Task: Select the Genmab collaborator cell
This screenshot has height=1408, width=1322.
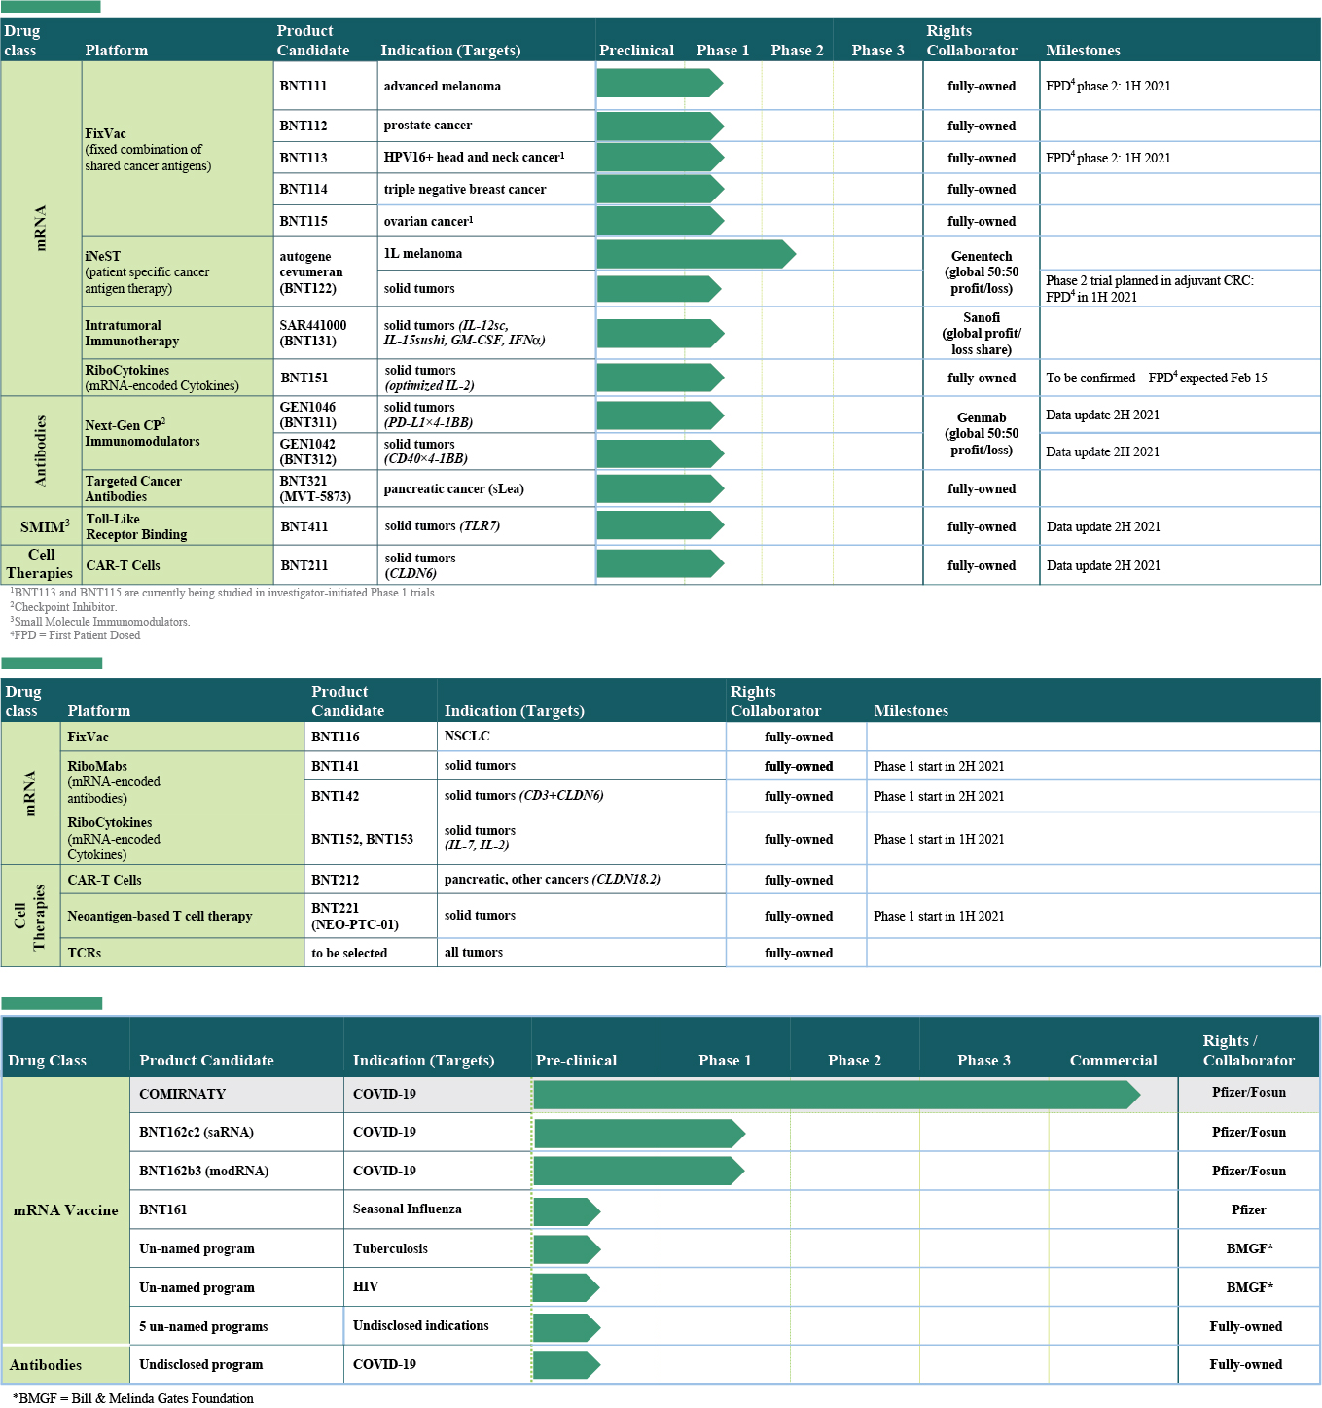Action: (x=982, y=434)
